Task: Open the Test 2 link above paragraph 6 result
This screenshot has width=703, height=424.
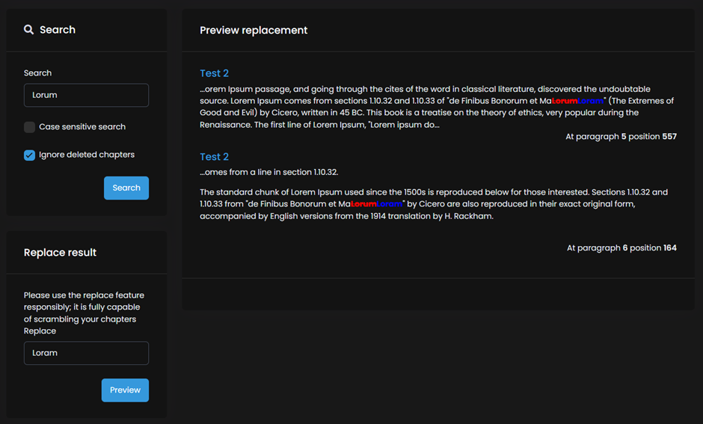Action: (215, 156)
